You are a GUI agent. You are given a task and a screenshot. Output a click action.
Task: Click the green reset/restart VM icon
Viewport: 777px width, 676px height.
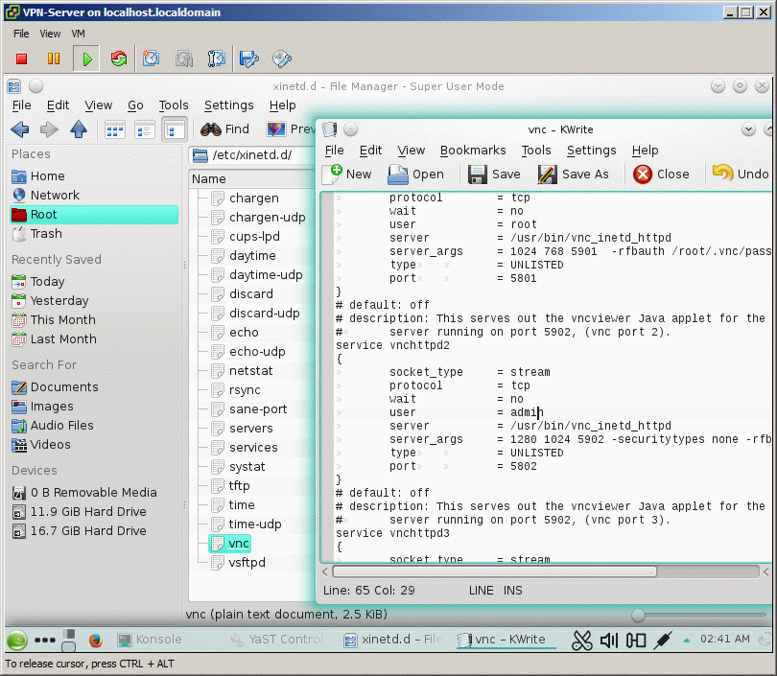click(x=119, y=59)
